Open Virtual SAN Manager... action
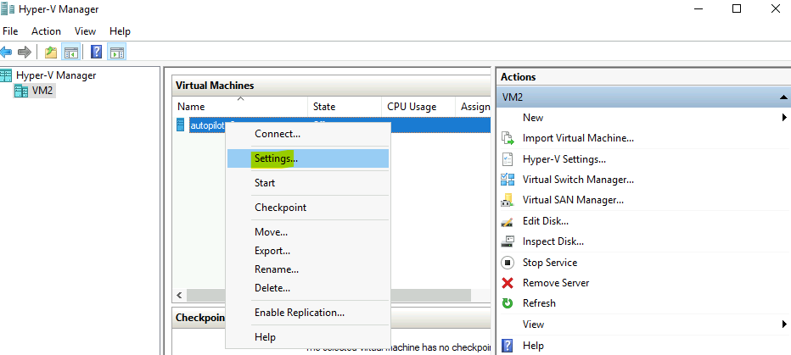Viewport: 791px width, 355px height. click(x=573, y=200)
